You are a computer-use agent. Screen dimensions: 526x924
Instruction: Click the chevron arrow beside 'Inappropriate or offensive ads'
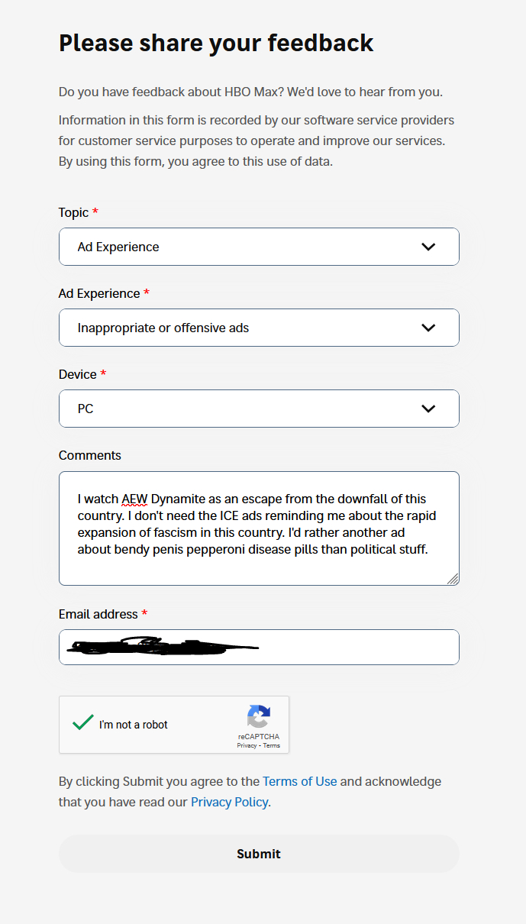[x=428, y=328]
